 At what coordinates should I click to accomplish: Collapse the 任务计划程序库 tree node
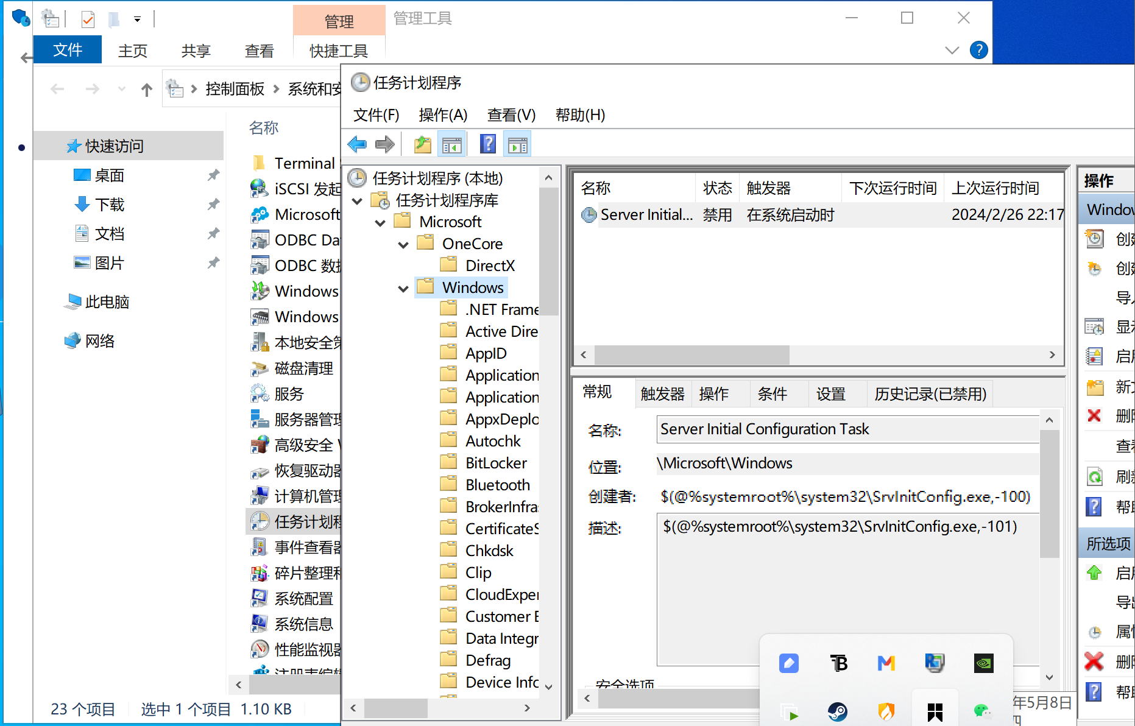coord(358,200)
